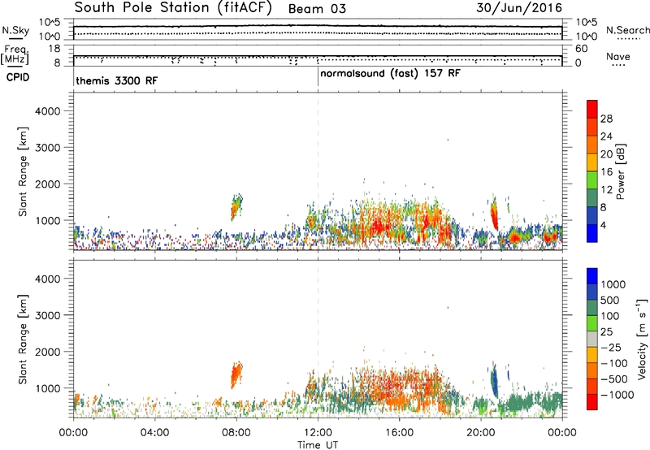Click the '16' tick on Power colorbar
The image size is (650, 450).
click(x=606, y=172)
